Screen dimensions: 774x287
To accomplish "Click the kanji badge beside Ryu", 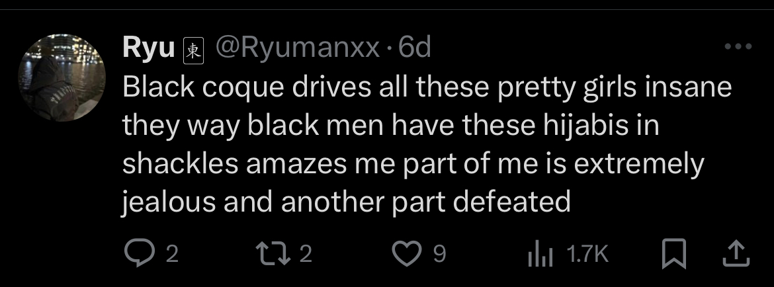I will pyautogui.click(x=193, y=50).
